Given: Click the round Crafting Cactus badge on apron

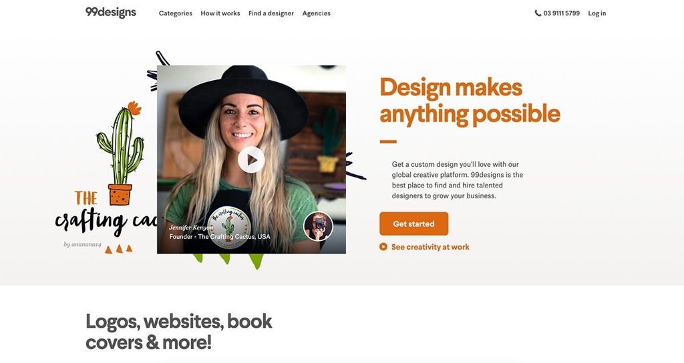Looking at the screenshot, I should click(228, 227).
